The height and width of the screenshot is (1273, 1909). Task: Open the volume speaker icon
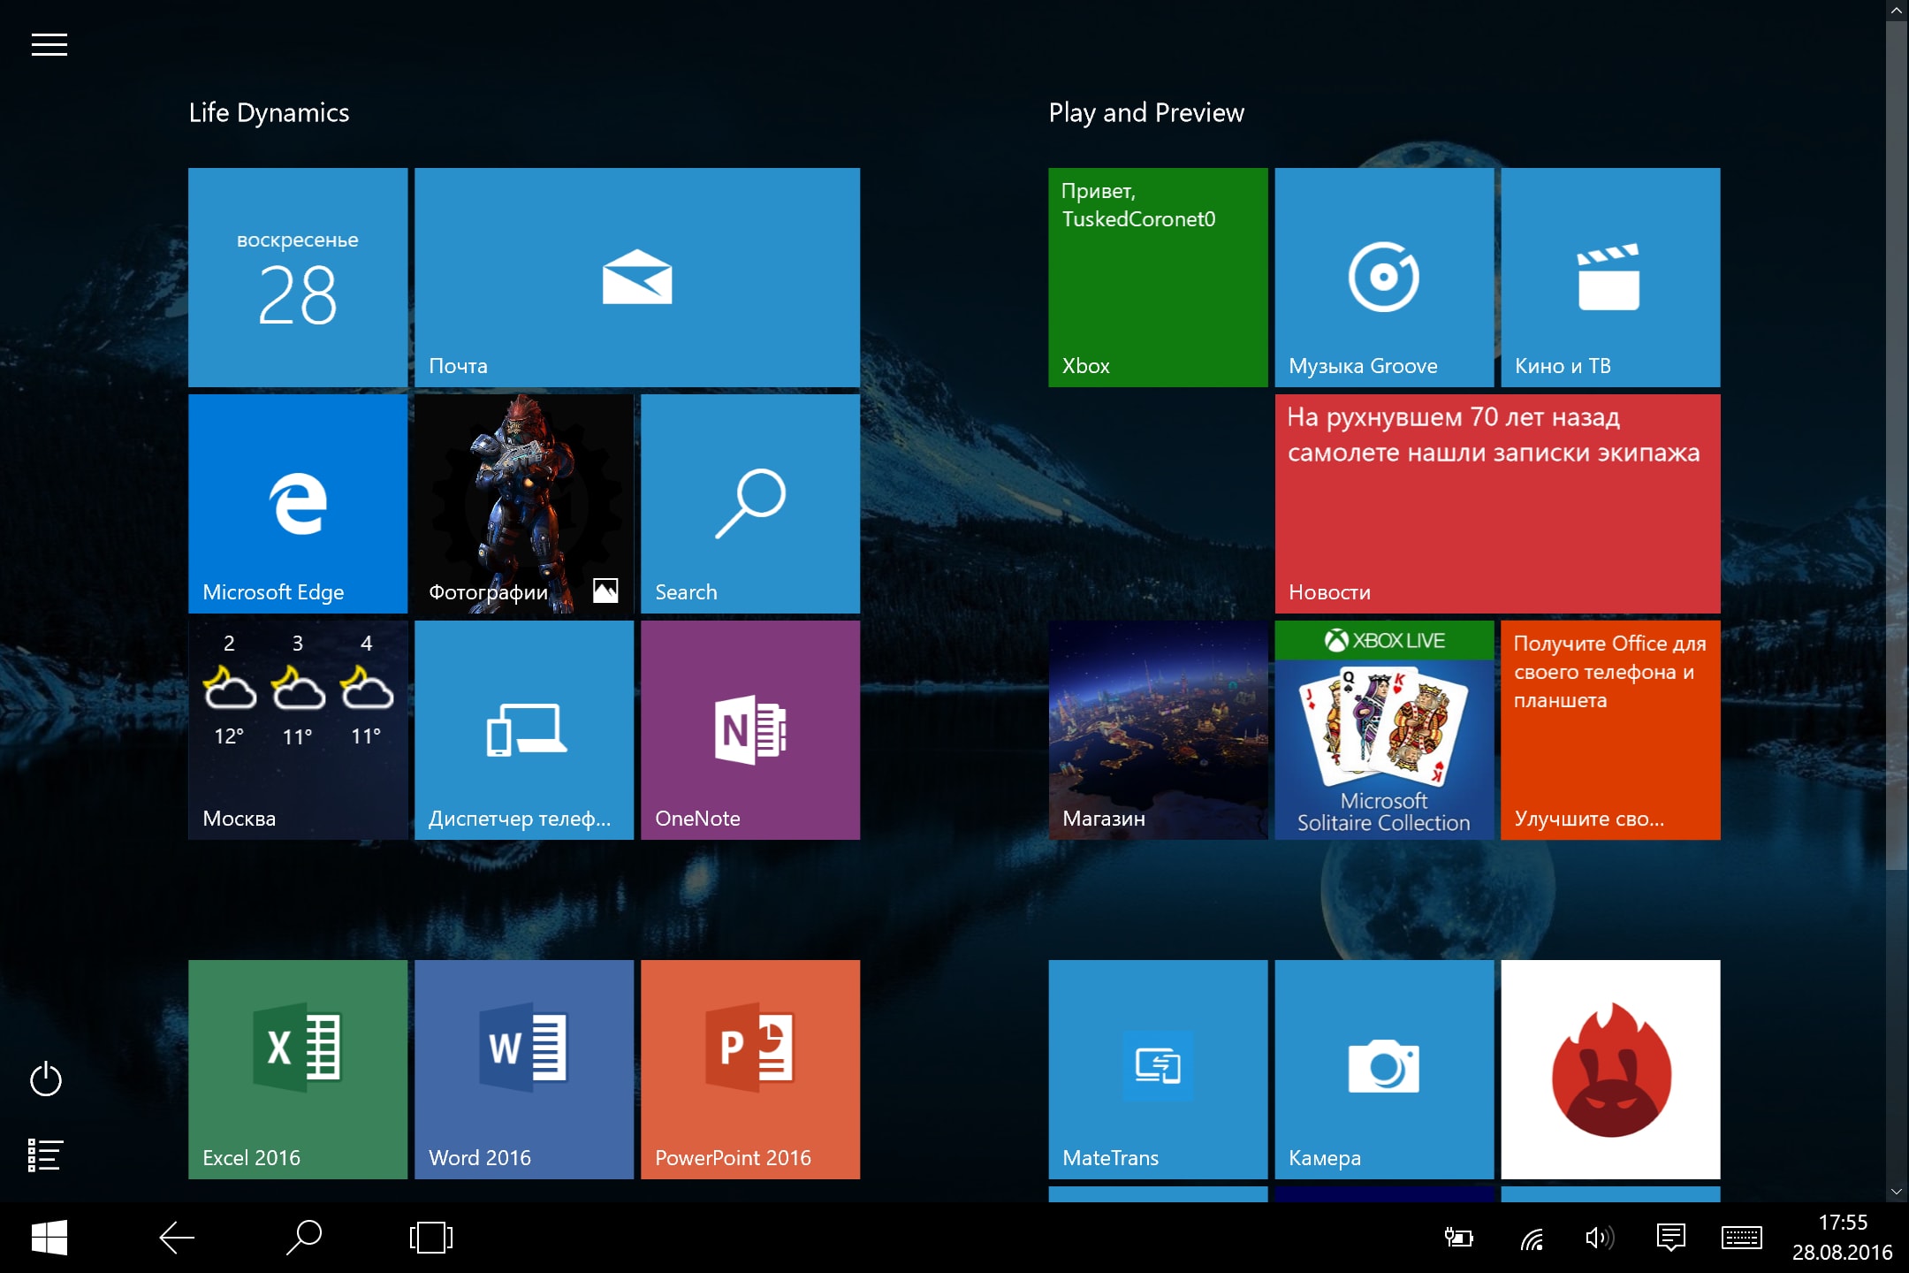point(1600,1238)
